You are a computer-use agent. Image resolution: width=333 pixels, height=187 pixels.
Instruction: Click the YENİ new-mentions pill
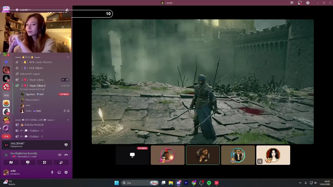pos(6,136)
